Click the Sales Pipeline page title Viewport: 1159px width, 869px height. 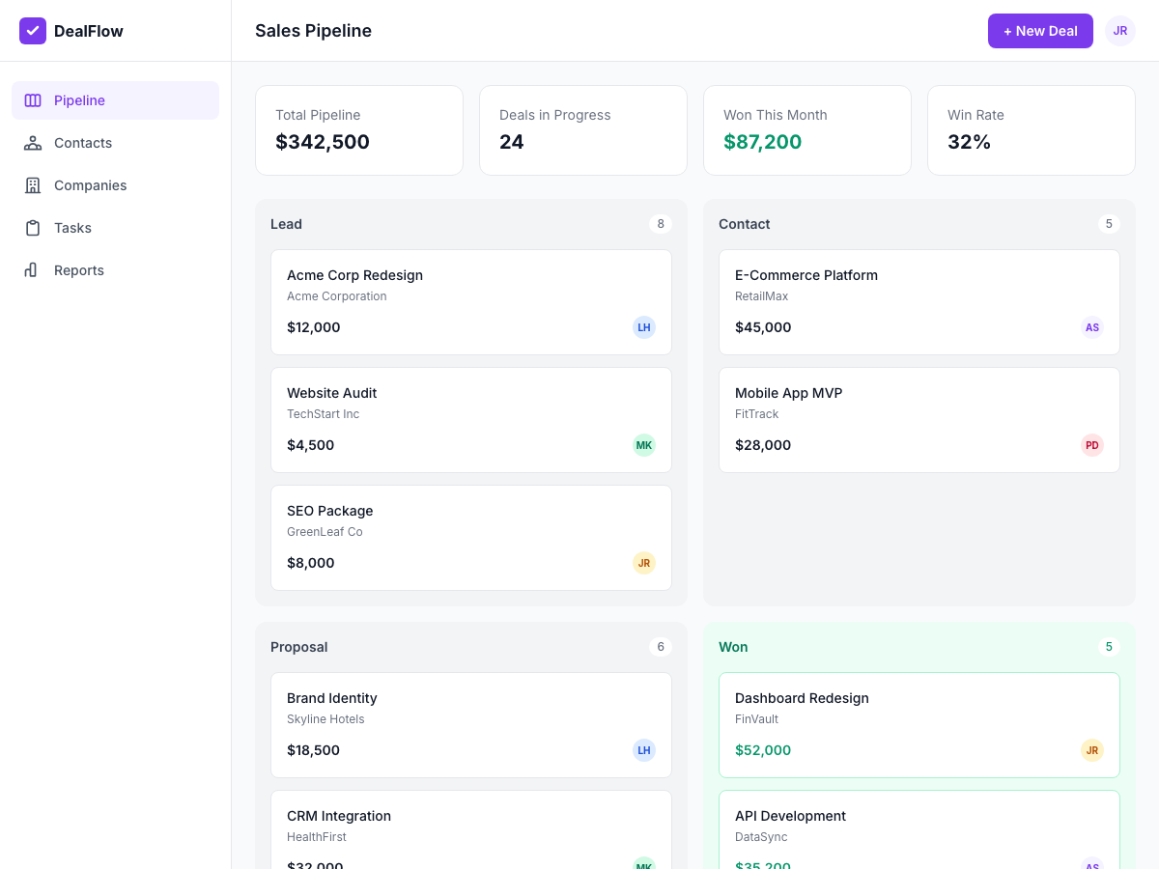point(313,31)
